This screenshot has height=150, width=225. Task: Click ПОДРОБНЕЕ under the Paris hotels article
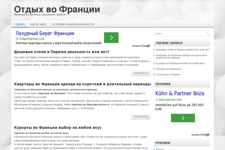141,73
